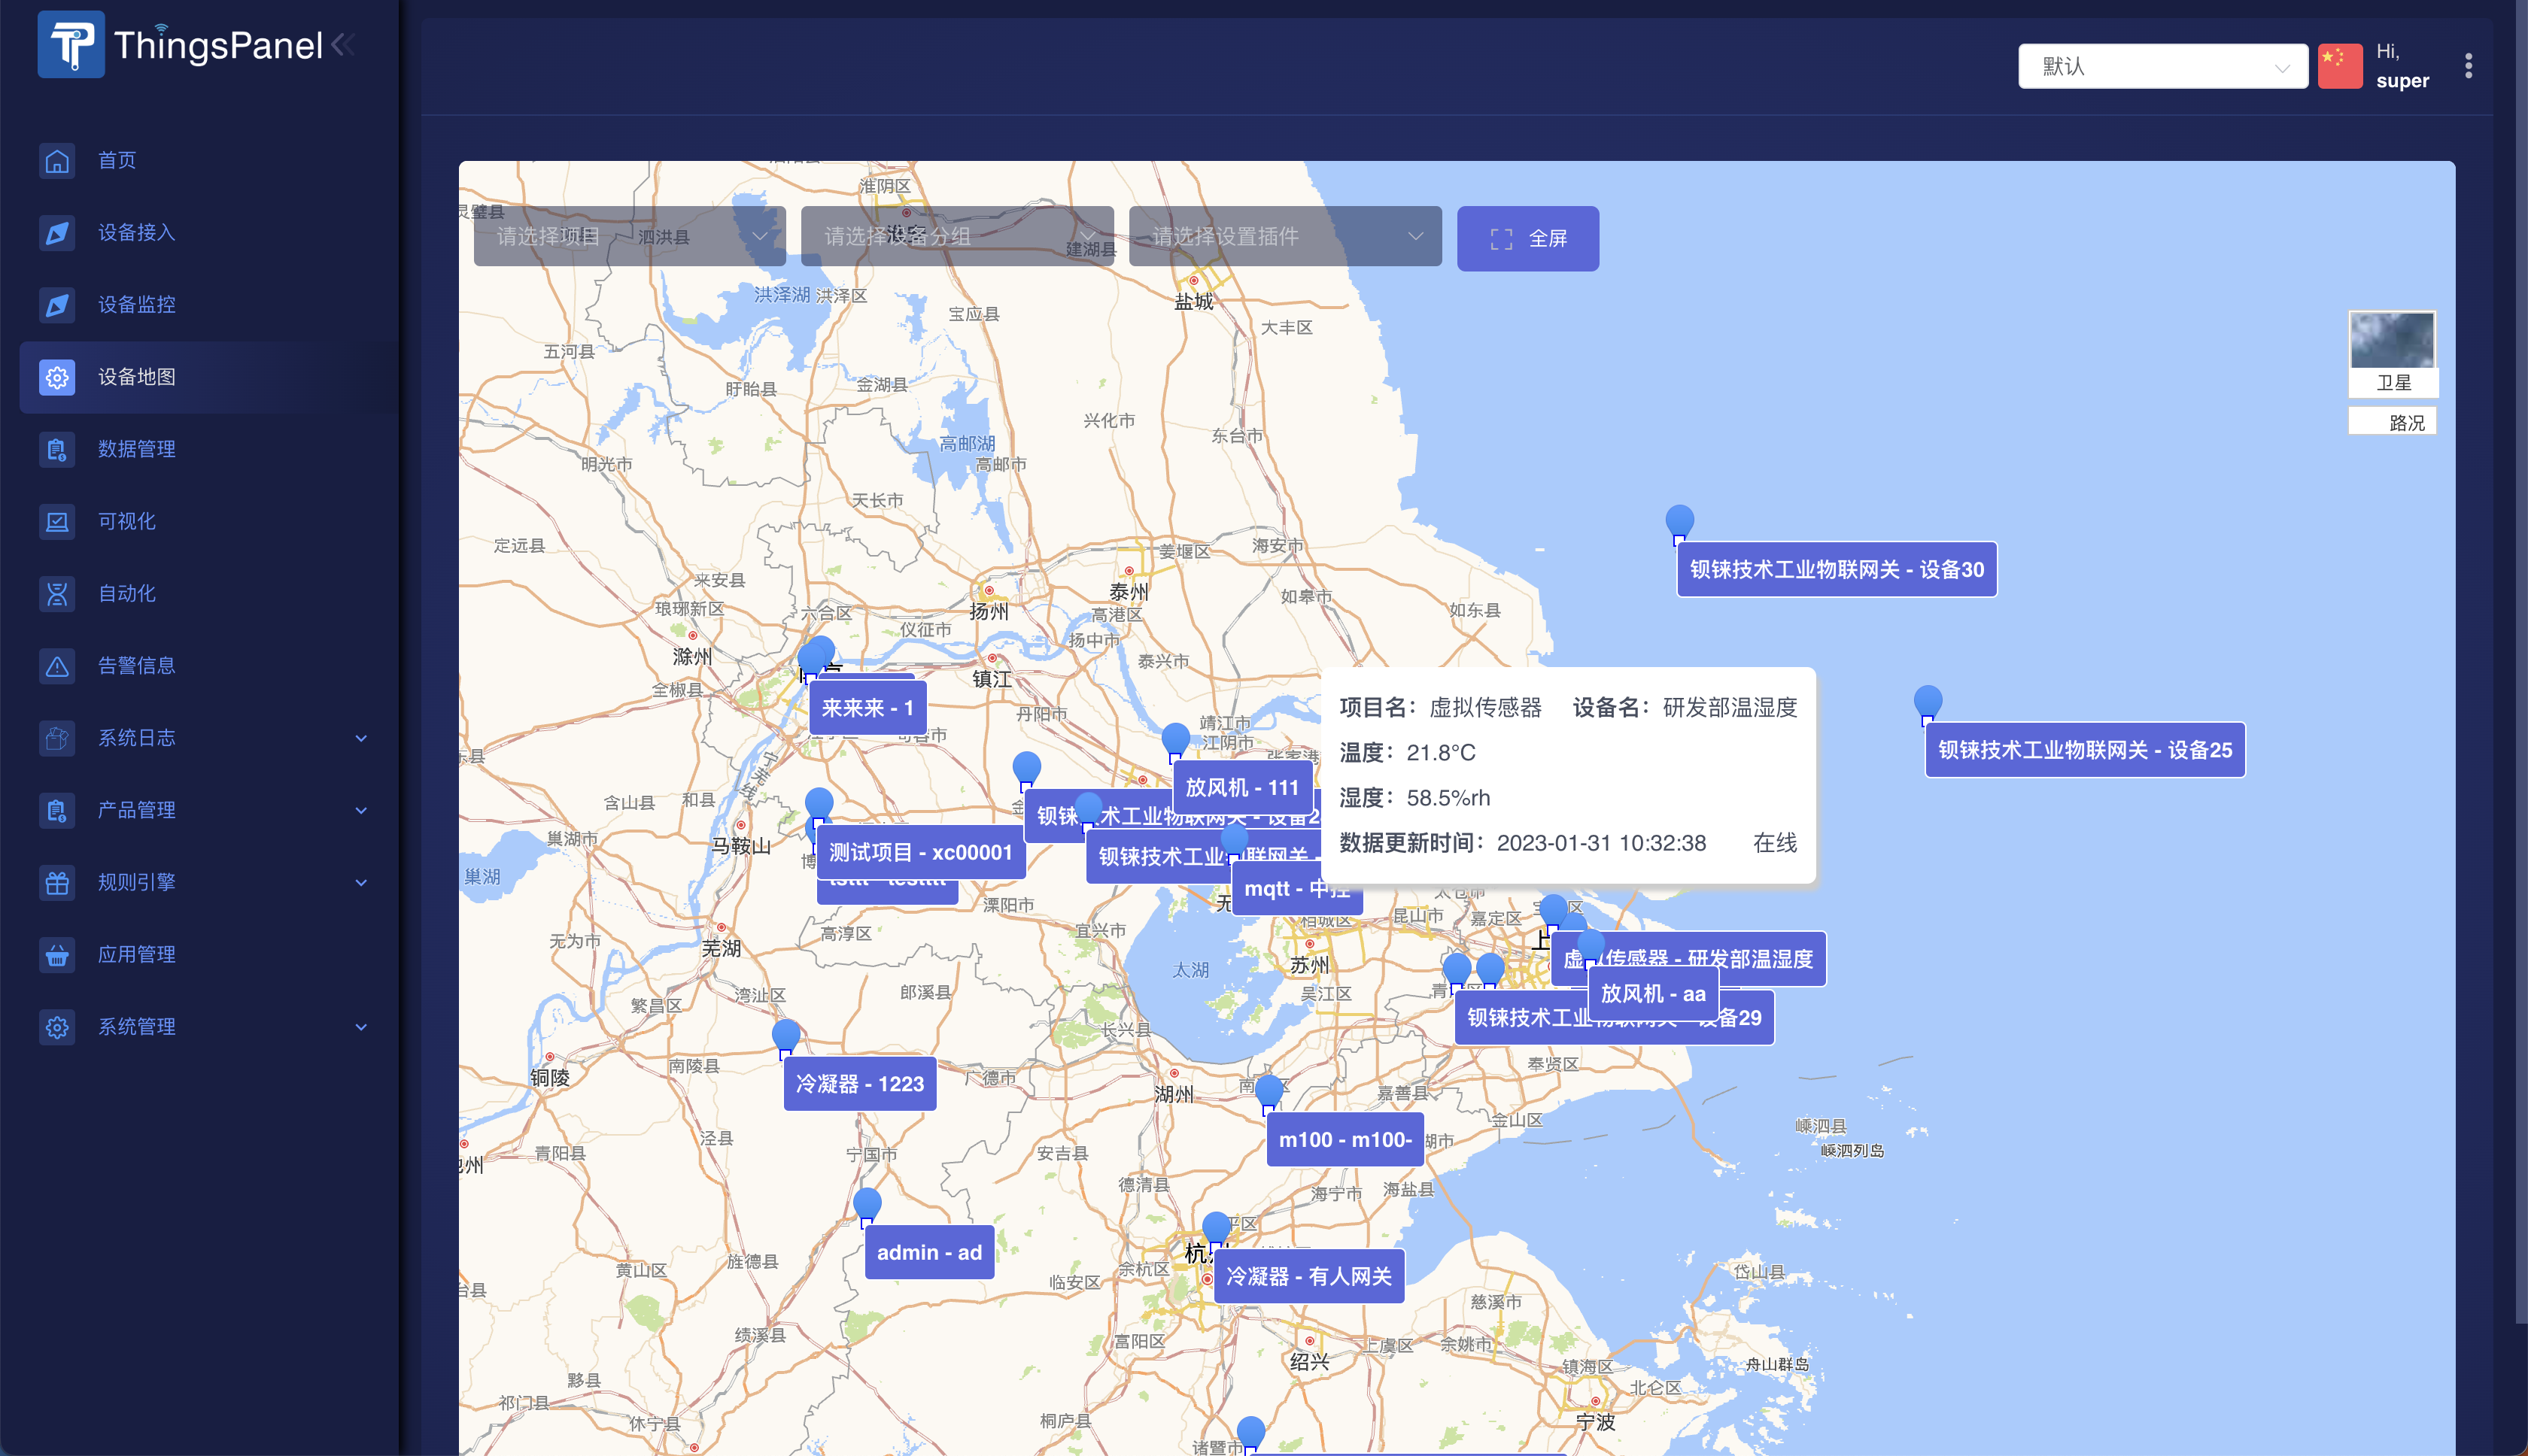2528x1456 pixels.
Task: Open the 默认 theme dropdown
Action: click(x=2162, y=66)
